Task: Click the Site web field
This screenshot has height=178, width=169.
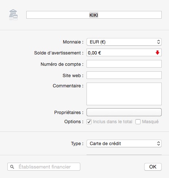Action: pyautogui.click(x=124, y=75)
